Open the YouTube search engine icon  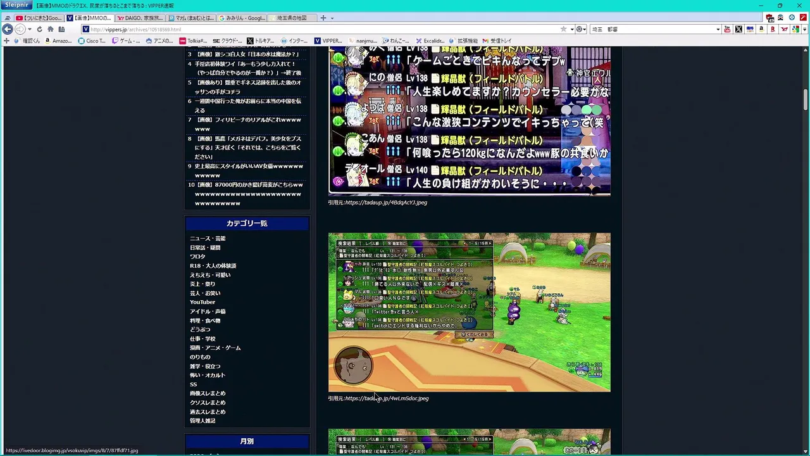[x=727, y=29]
